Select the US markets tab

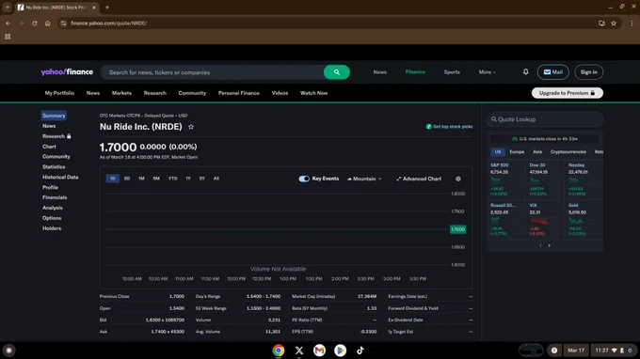pyautogui.click(x=498, y=151)
